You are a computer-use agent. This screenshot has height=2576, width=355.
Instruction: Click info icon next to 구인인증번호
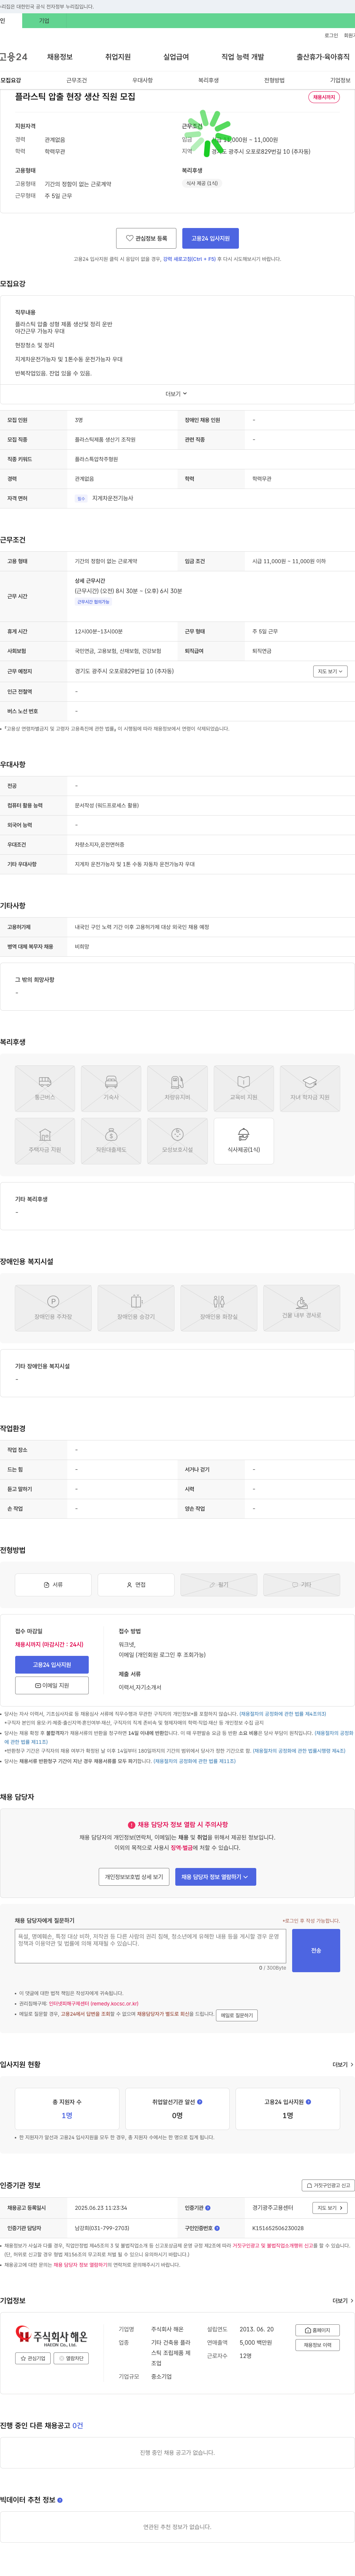tap(217, 2228)
